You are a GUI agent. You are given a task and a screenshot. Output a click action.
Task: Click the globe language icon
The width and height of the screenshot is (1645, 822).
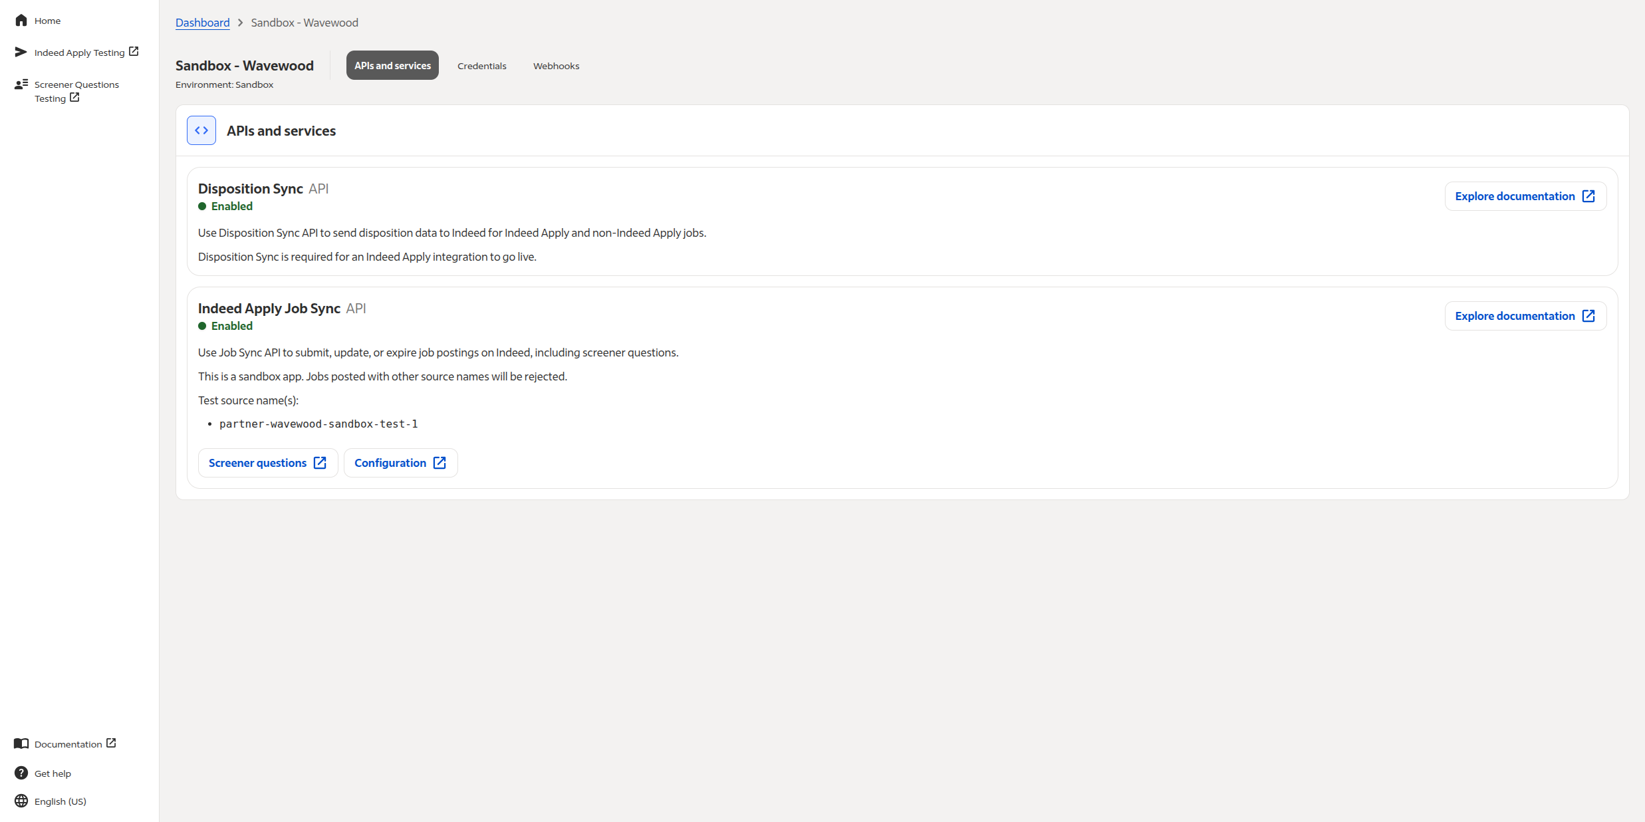21,801
